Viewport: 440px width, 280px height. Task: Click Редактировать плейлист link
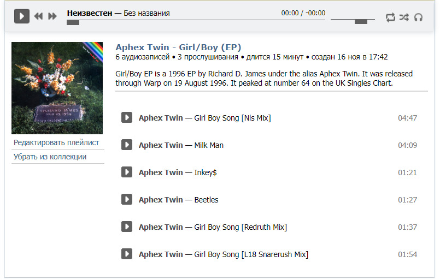(x=56, y=142)
